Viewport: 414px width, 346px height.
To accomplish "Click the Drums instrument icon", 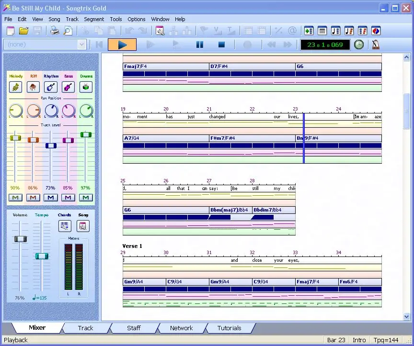I will point(86,87).
